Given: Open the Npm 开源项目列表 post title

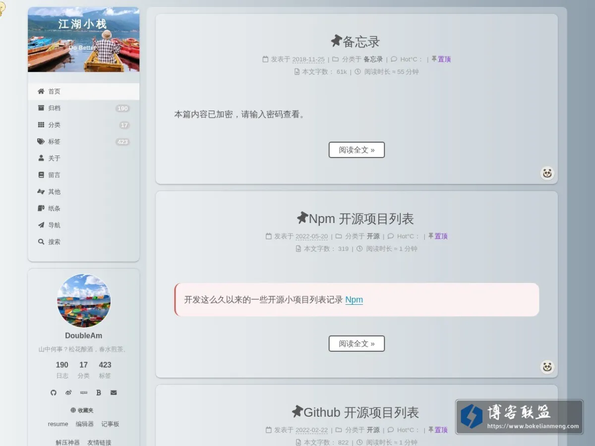Looking at the screenshot, I should (x=361, y=219).
